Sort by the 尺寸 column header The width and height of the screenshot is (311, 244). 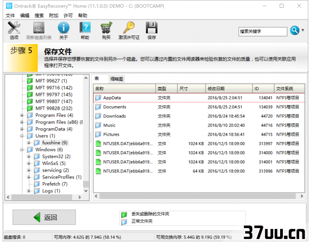click(192, 88)
